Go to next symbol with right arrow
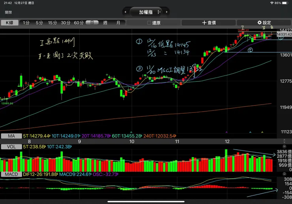Screen dimensions: 292x204 [x=167, y=12]
